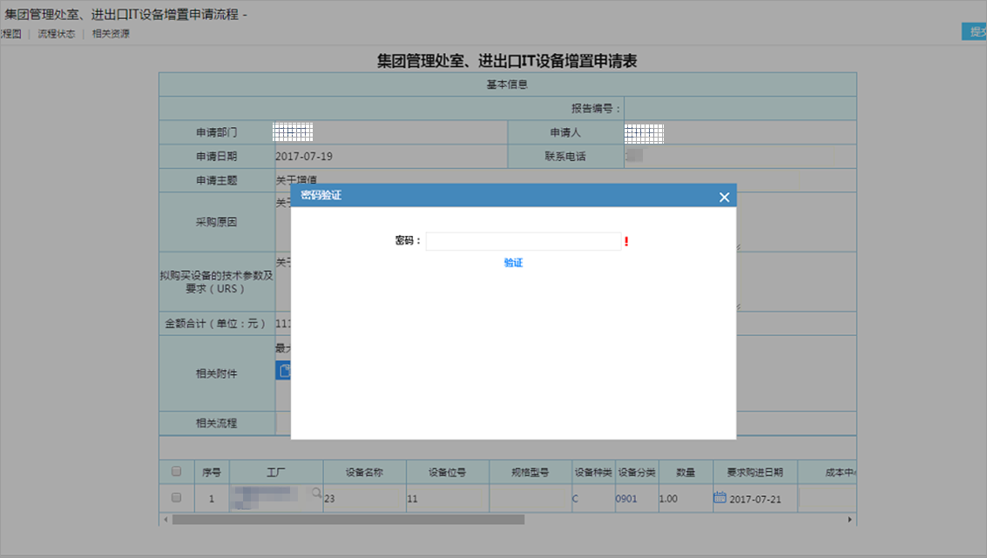987x558 pixels.
Task: Click the scrollbar left arrow
Action: [x=166, y=520]
